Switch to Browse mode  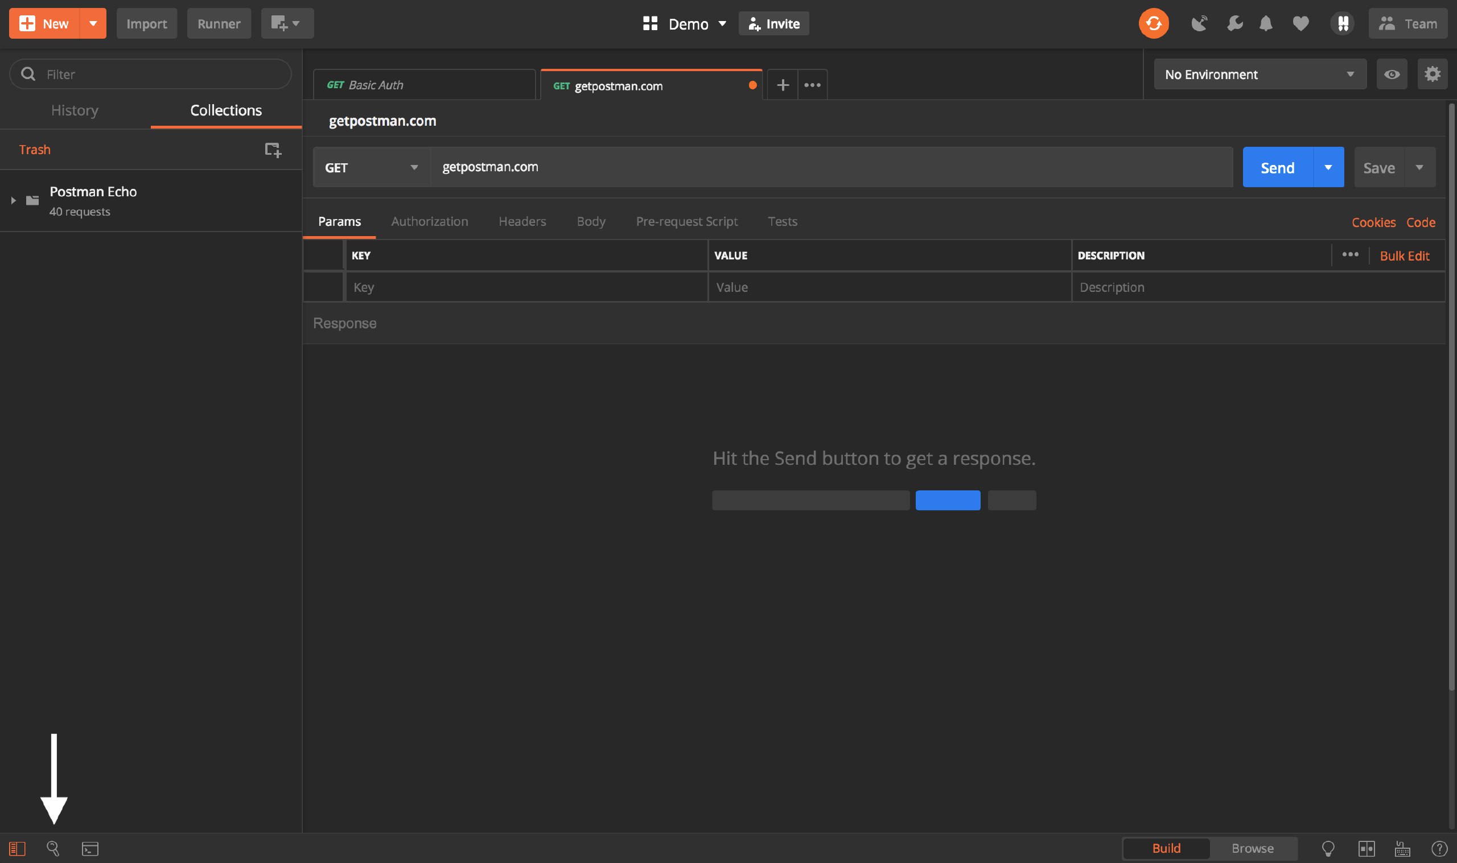click(x=1253, y=848)
